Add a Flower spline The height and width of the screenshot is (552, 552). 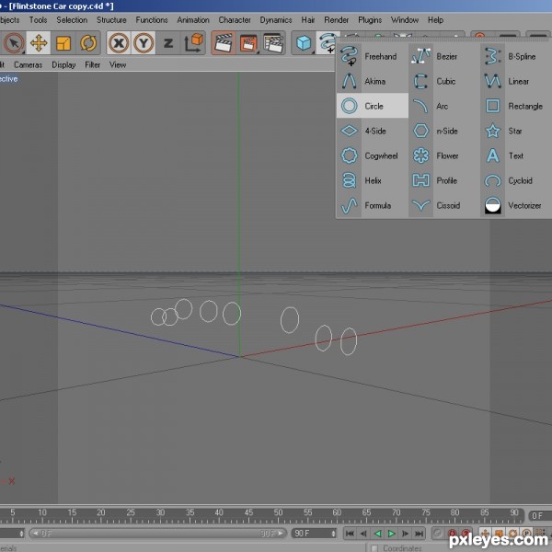coord(444,155)
